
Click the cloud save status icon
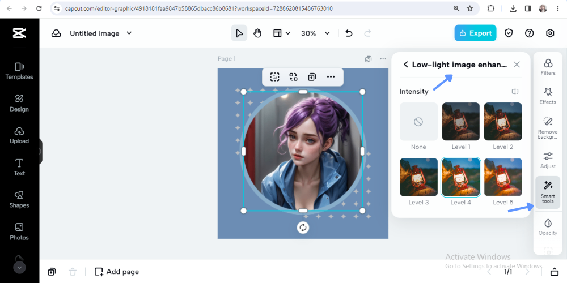tap(56, 33)
